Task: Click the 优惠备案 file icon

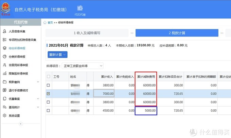Action: pos(4,98)
